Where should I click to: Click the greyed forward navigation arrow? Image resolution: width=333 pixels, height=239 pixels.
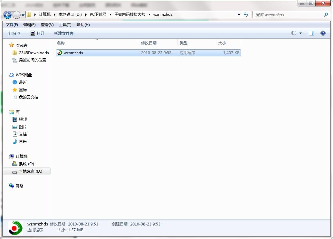tap(16, 15)
